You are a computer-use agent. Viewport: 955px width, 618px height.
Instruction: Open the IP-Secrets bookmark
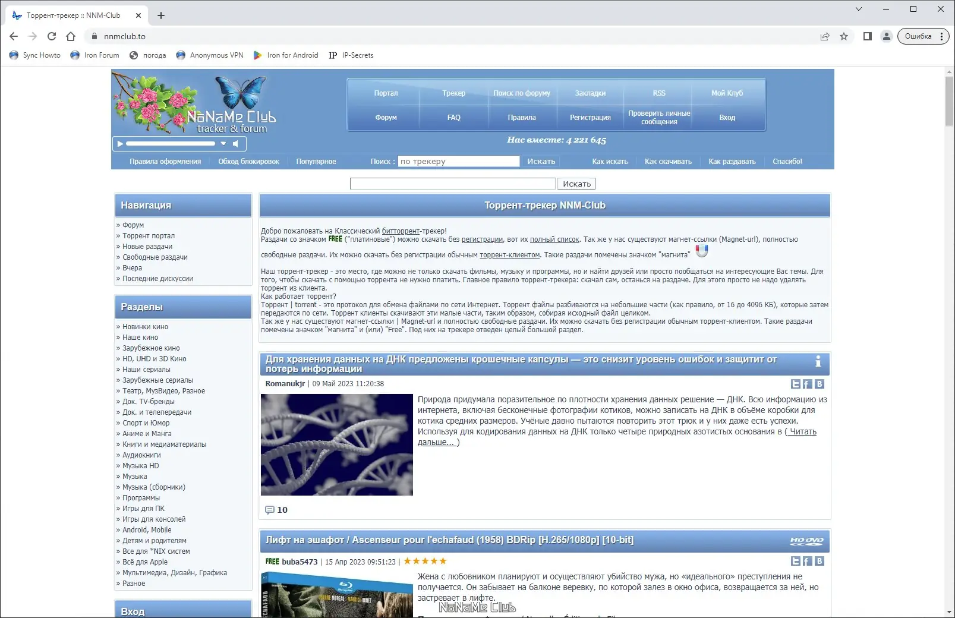pyautogui.click(x=351, y=55)
